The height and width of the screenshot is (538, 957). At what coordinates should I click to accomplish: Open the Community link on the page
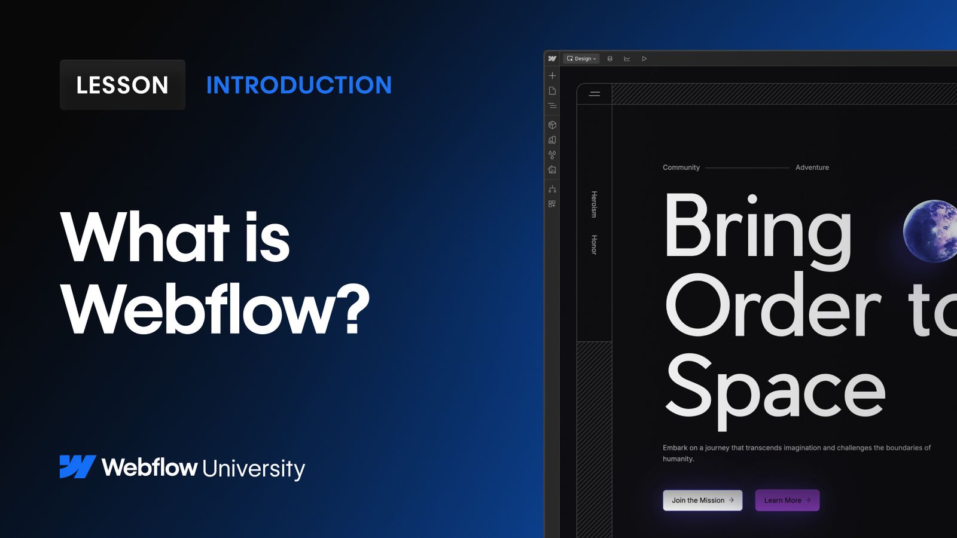681,167
